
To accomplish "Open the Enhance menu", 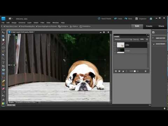I will pyautogui.click(x=22, y=23).
